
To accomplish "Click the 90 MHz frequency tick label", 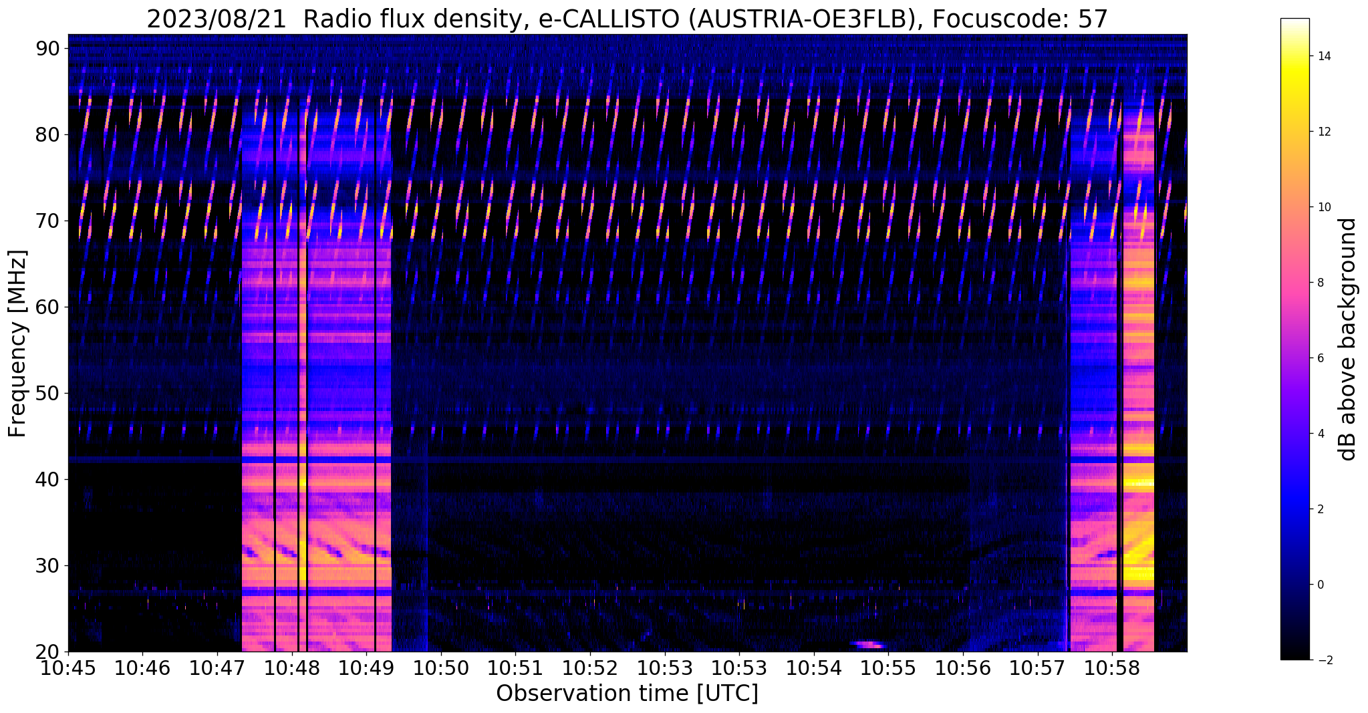I will [x=49, y=49].
